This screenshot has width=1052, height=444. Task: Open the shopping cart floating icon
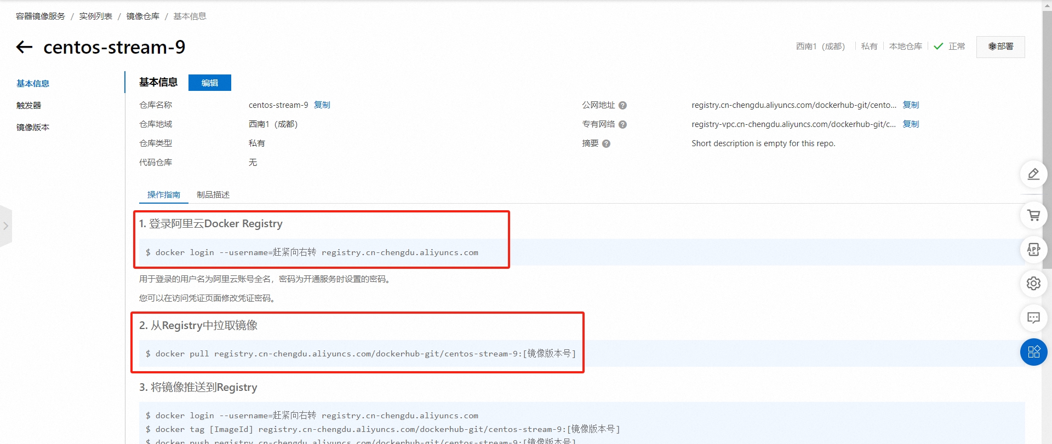pos(1033,215)
